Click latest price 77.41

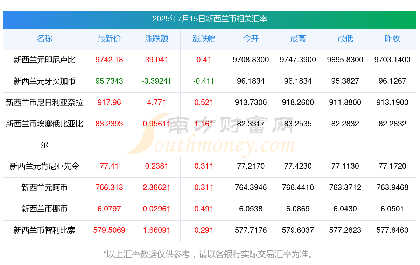(109, 166)
